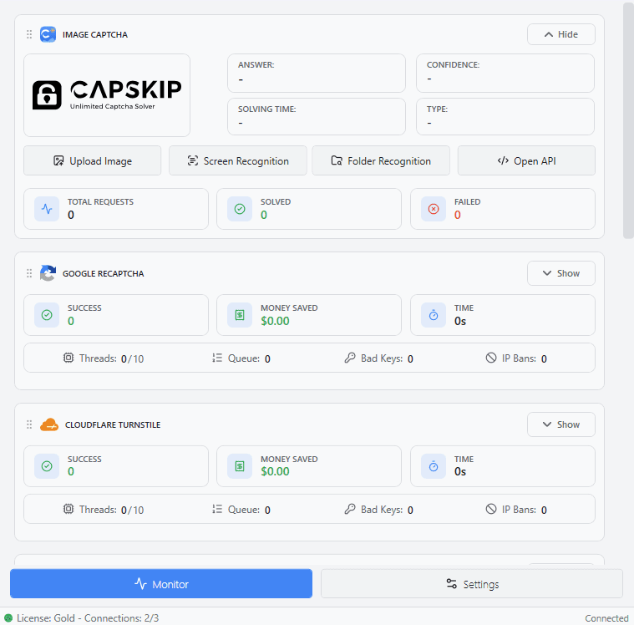The image size is (634, 625).
Task: Click Google reCAPTCHA Queue list icon
Action: [217, 358]
